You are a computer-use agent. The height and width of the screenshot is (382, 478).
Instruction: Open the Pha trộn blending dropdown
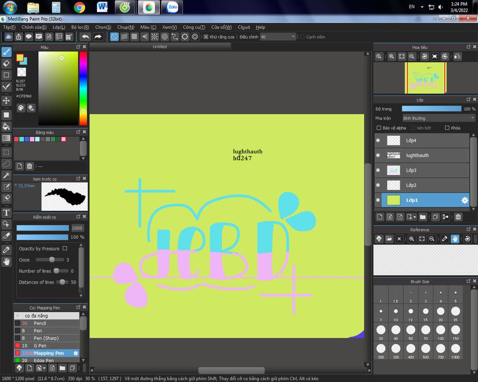tap(439, 118)
